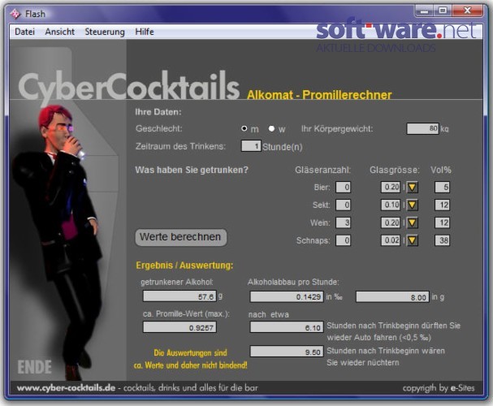Click the CyberCocktails logo
Screen dimensions: 493x406
(x=128, y=86)
